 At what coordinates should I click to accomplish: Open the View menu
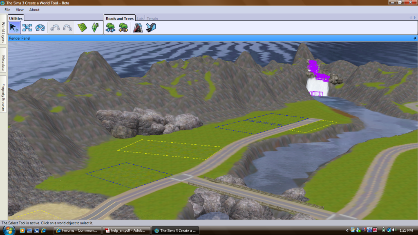pyautogui.click(x=20, y=10)
